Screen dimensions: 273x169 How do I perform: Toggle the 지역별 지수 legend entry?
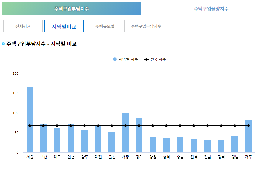point(125,59)
